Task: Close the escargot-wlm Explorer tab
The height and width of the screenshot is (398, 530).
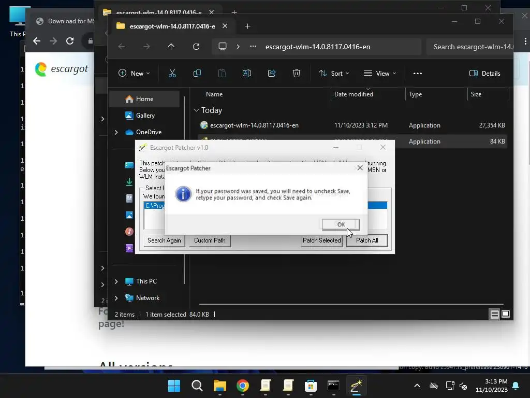Action: (225, 26)
